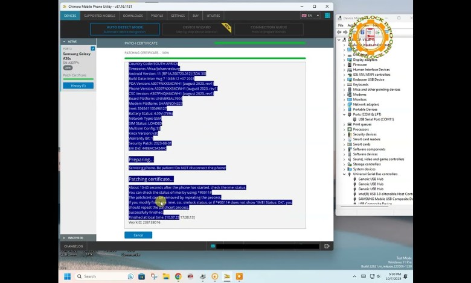Viewport: 471px width, 283px height.
Task: Open Google Chrome from taskbar
Action: (178, 276)
